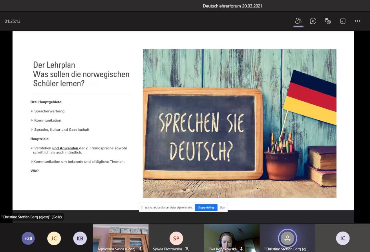Click the underlined 'und Anwenden' text

point(65,148)
